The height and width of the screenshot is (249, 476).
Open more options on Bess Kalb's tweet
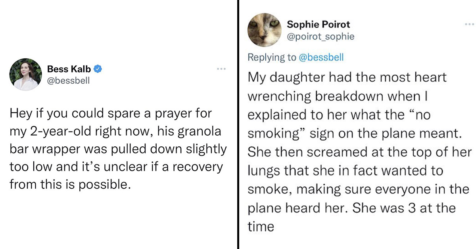coord(221,69)
